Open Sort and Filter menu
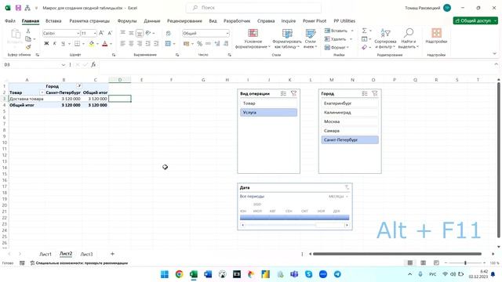The width and height of the screenshot is (502, 282). (x=385, y=38)
